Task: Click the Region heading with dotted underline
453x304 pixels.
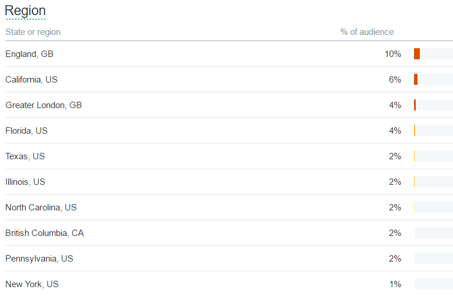Action: [25, 11]
